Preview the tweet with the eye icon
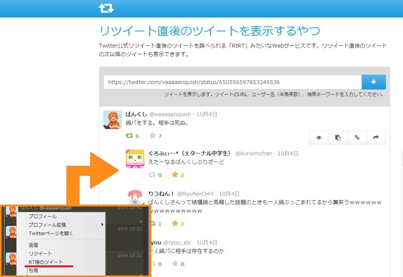Screen dimensions: 403x277 [319, 138]
